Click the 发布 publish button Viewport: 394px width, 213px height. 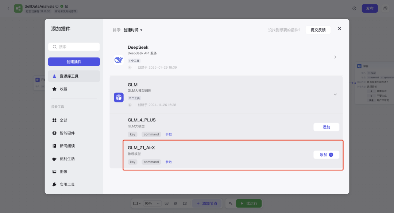coord(370,8)
